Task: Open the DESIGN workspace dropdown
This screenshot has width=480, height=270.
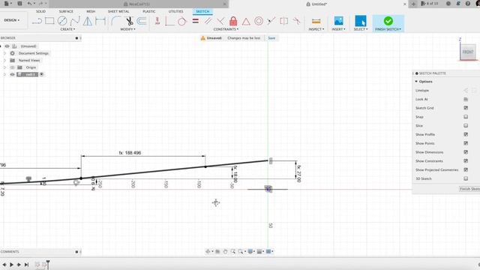Action: coord(12,20)
